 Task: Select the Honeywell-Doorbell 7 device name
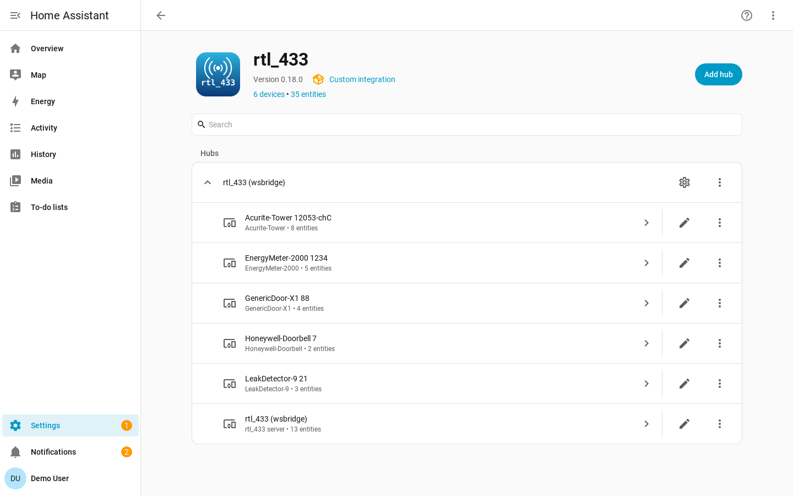click(x=281, y=338)
